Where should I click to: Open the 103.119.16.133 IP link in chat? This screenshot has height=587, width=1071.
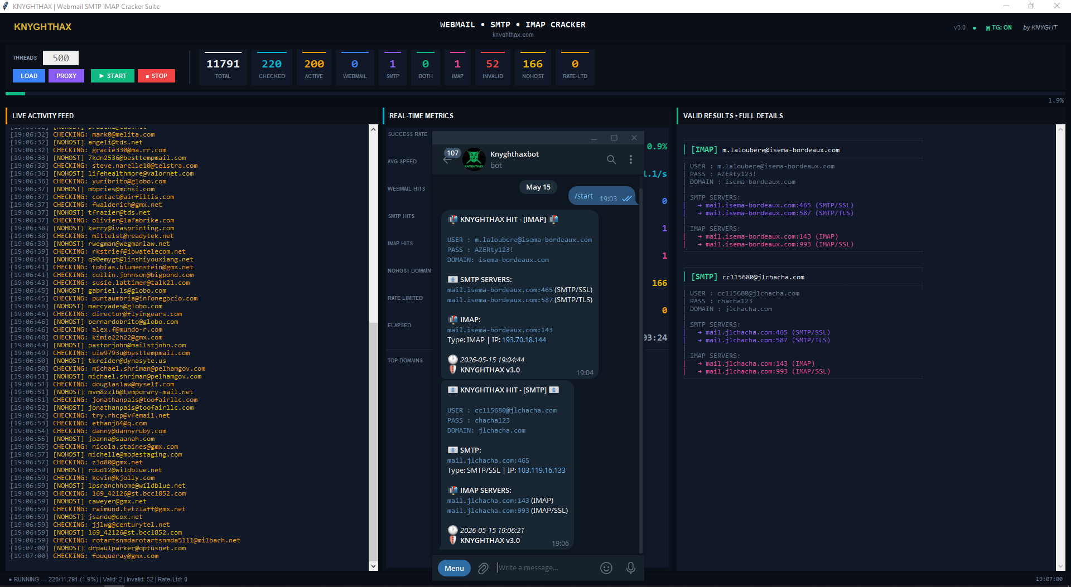(541, 470)
